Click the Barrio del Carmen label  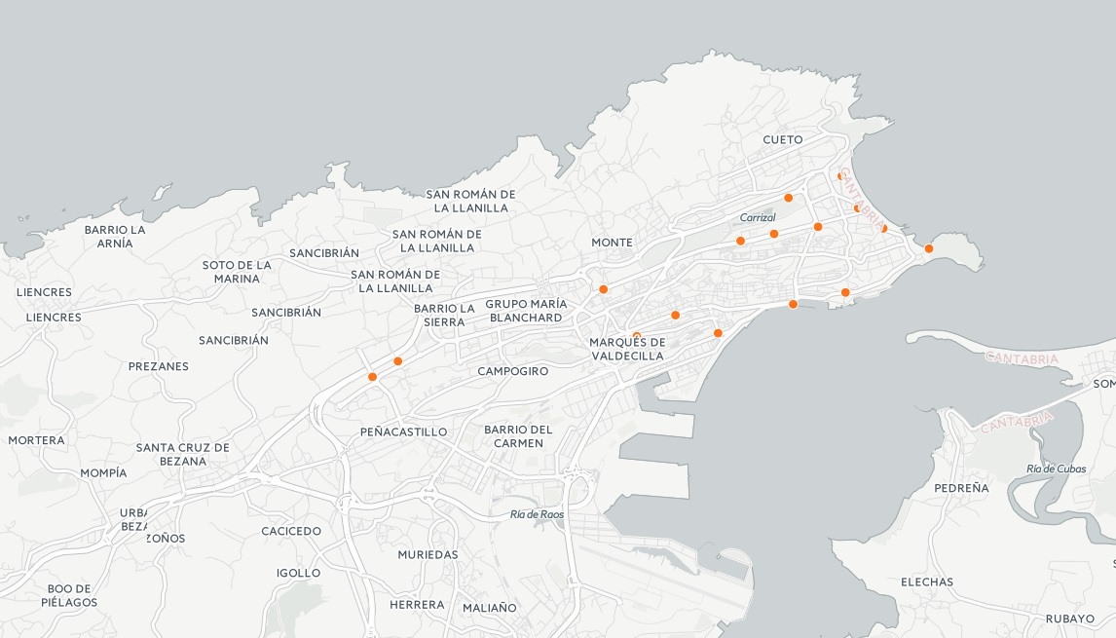[x=518, y=436]
